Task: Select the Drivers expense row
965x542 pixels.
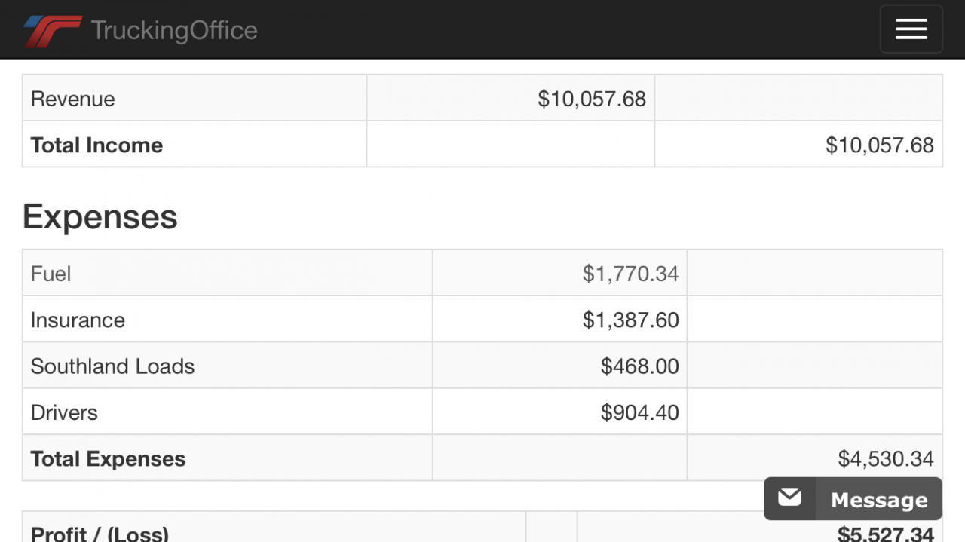Action: tap(482, 412)
